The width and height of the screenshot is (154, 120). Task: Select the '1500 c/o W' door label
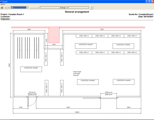pyautogui.click(x=110, y=92)
